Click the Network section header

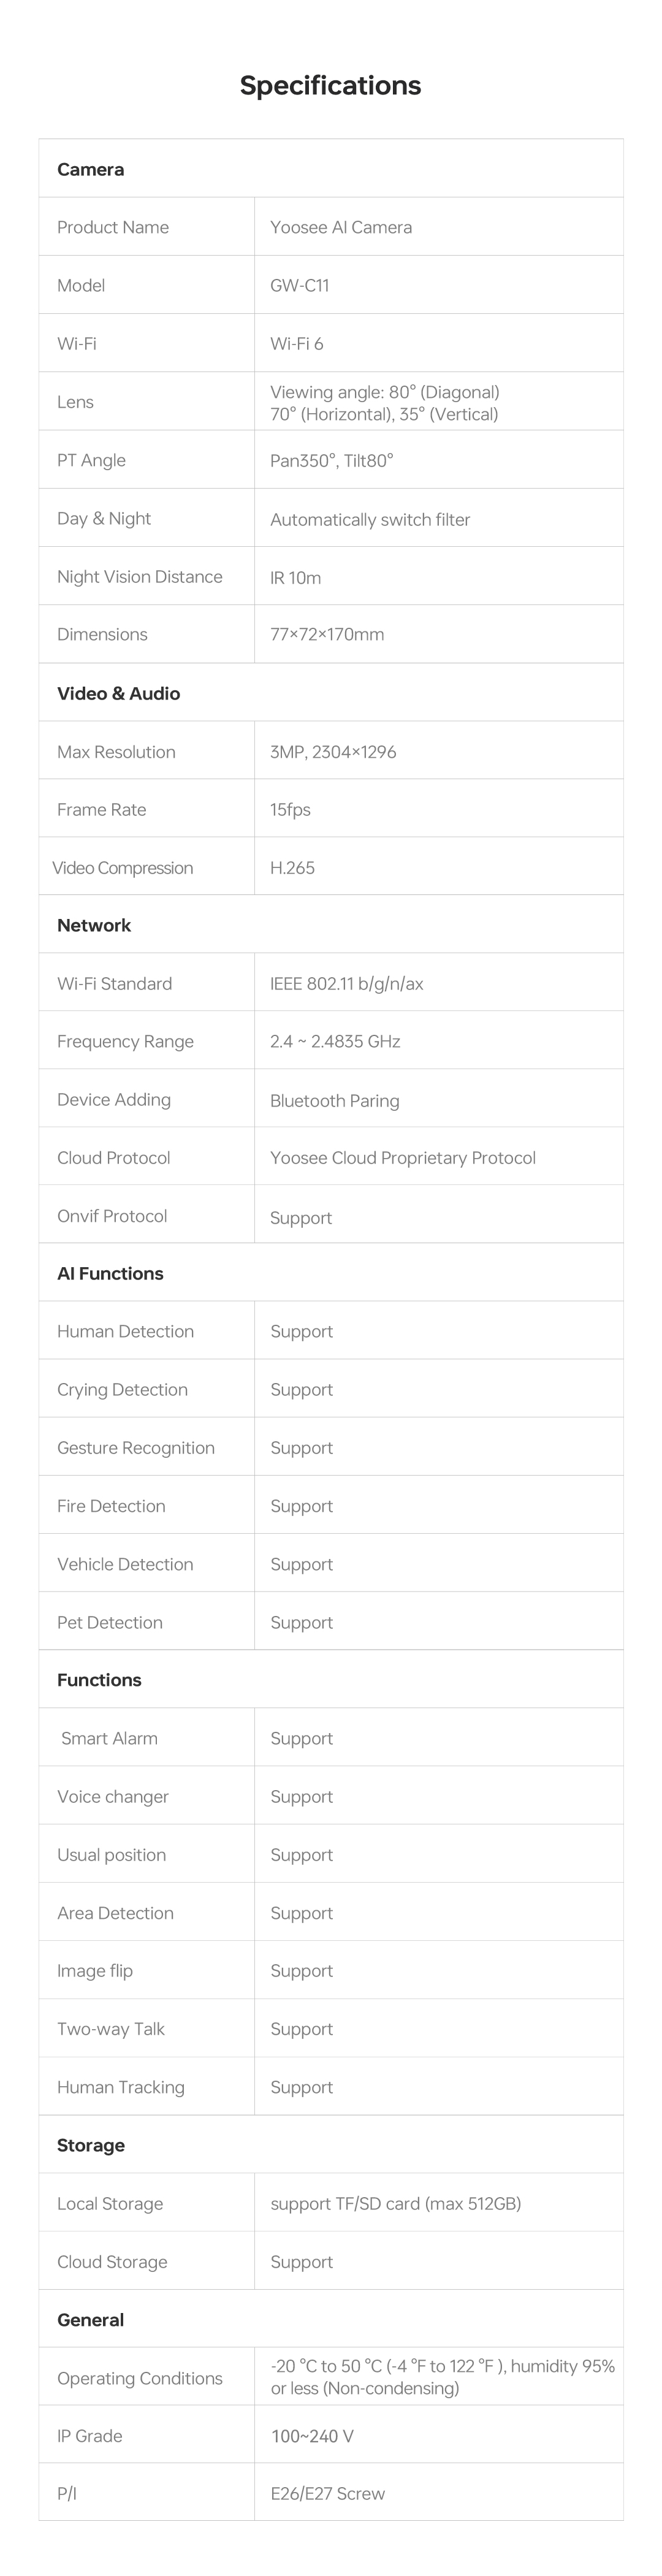coord(94,925)
